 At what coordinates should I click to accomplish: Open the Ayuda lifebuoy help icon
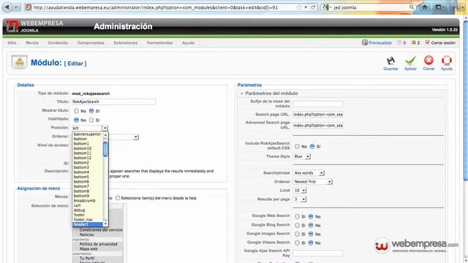[x=447, y=61]
